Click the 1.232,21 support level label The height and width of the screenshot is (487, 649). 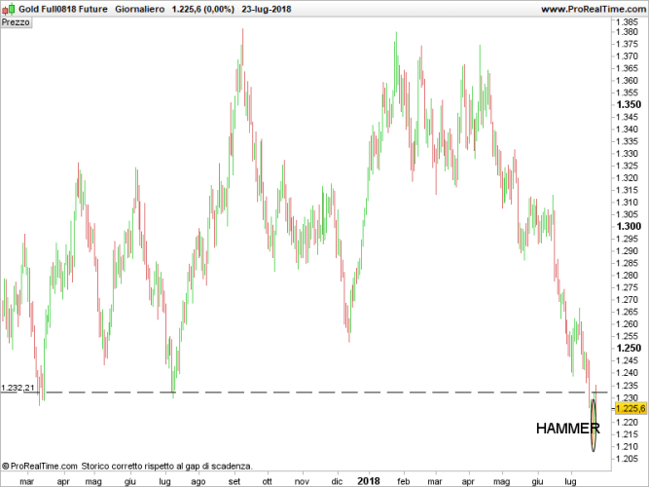[x=18, y=388]
